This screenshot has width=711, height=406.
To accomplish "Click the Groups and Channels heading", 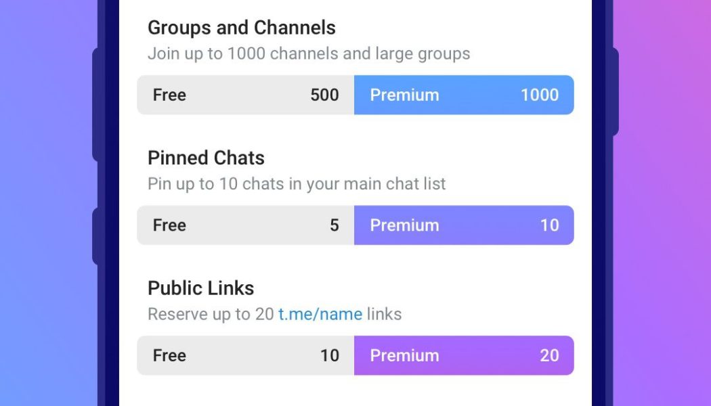I will [x=241, y=28].
